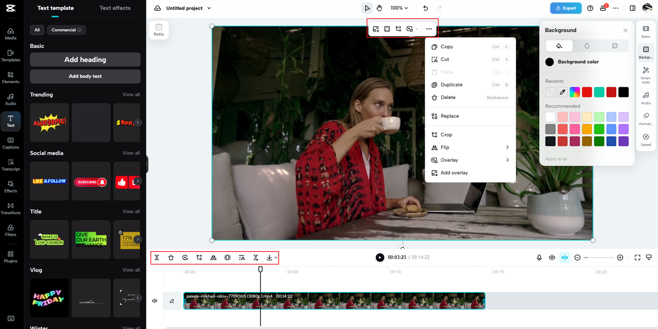This screenshot has height=329, width=658.
Task: Show more Title templates with arrow
Action: 137,240
